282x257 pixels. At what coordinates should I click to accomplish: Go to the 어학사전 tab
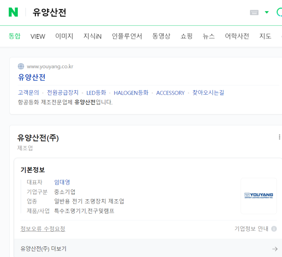237,36
